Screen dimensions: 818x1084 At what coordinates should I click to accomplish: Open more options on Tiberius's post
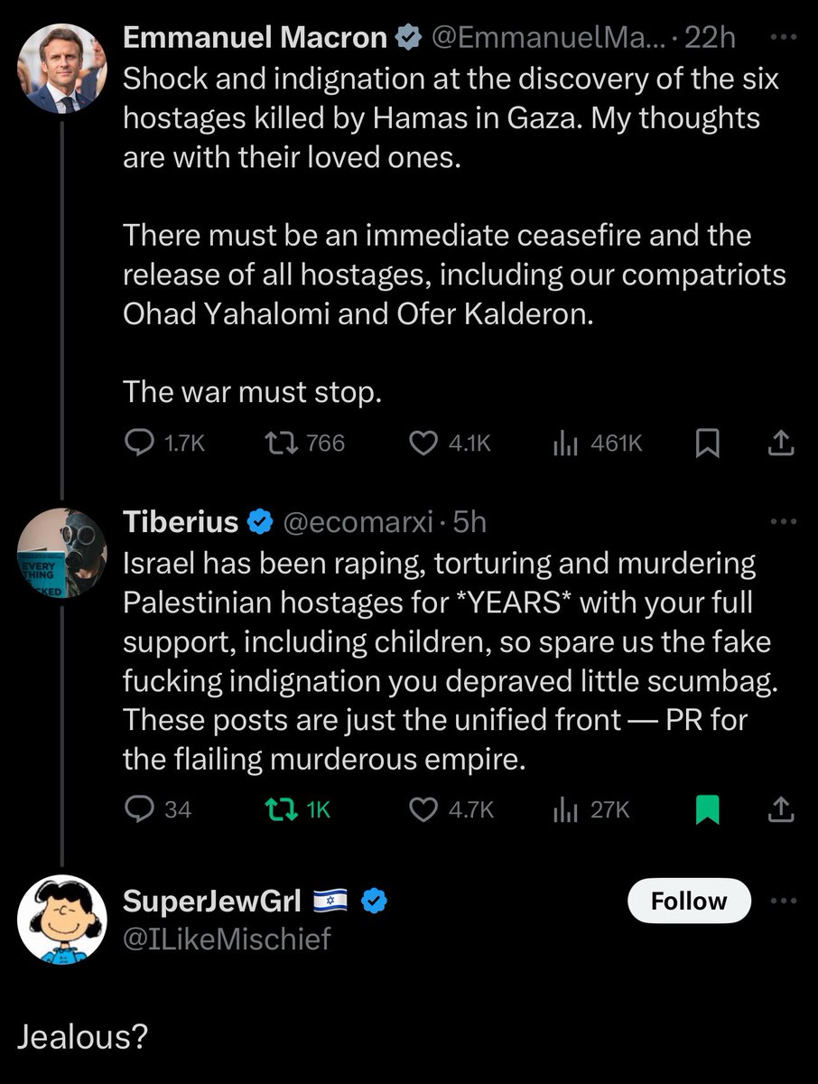780,521
